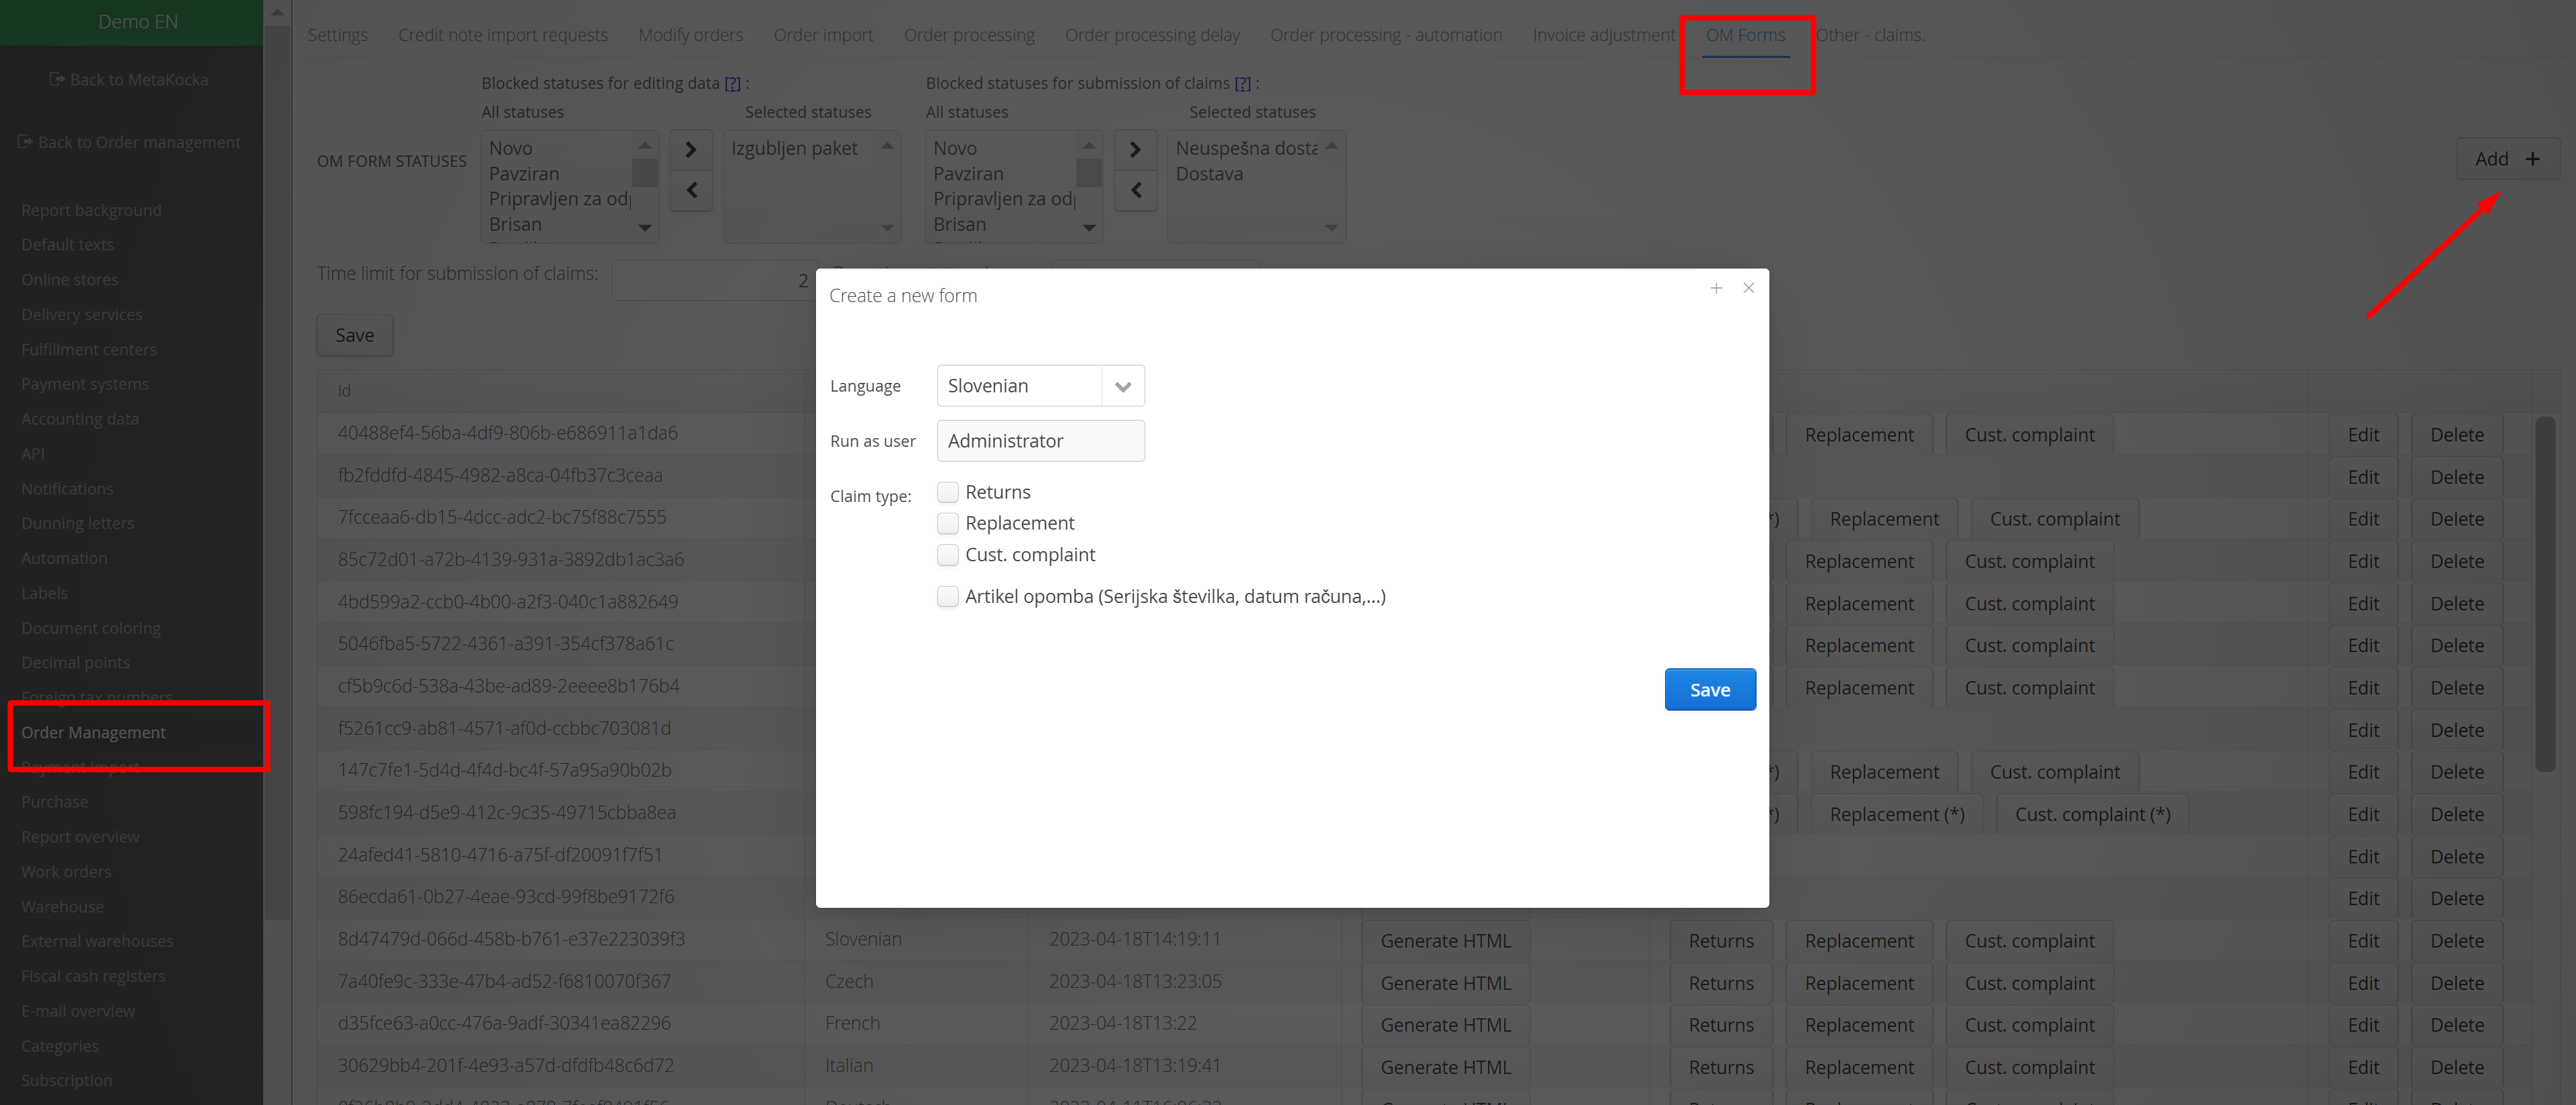Move claims submission status left with arrow
The height and width of the screenshot is (1105, 2576).
point(1135,190)
